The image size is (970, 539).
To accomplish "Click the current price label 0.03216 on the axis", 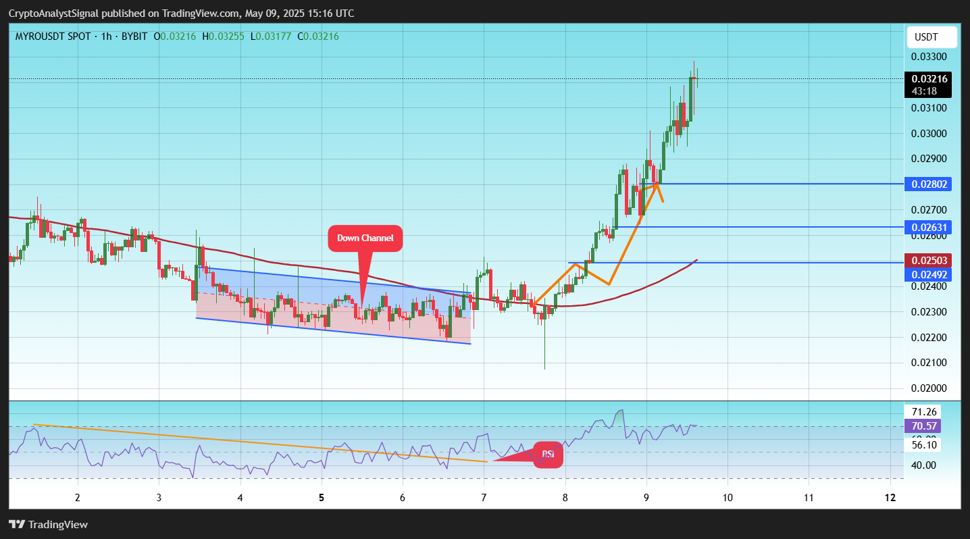I will (929, 79).
